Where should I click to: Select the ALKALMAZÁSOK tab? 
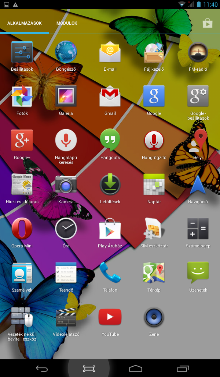[x=25, y=23]
